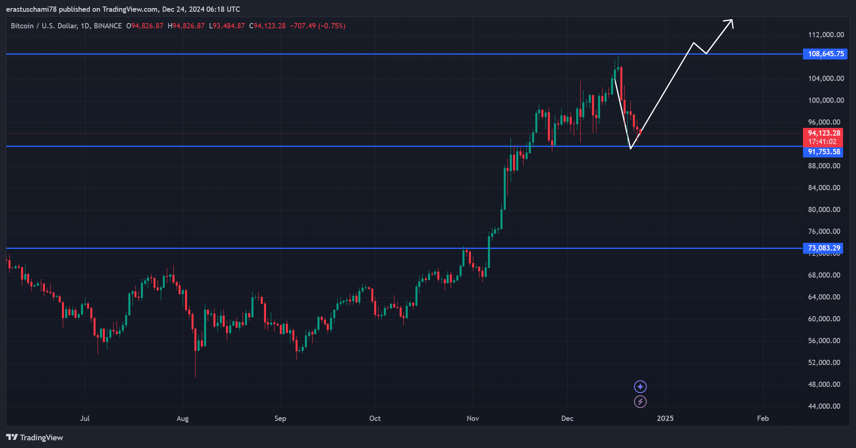Click the open value O94,826.87

click(x=145, y=26)
